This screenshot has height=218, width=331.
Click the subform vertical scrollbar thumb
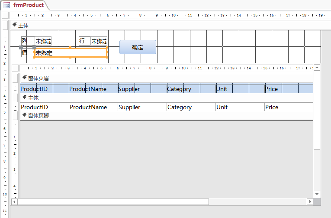317,110
